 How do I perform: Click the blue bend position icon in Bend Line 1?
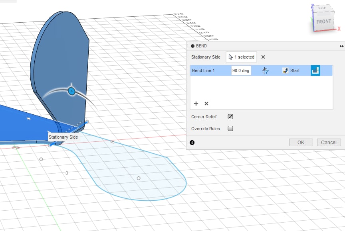(x=315, y=70)
